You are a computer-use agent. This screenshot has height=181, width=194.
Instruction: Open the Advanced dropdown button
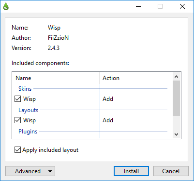(30, 171)
